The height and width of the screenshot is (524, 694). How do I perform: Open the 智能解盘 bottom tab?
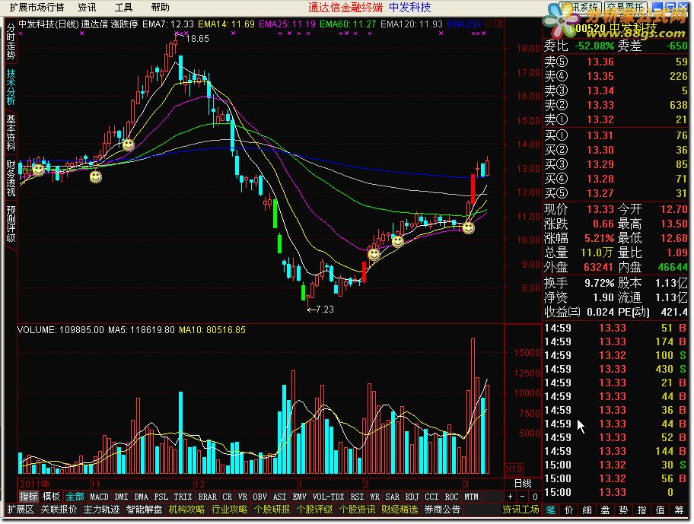tap(144, 510)
